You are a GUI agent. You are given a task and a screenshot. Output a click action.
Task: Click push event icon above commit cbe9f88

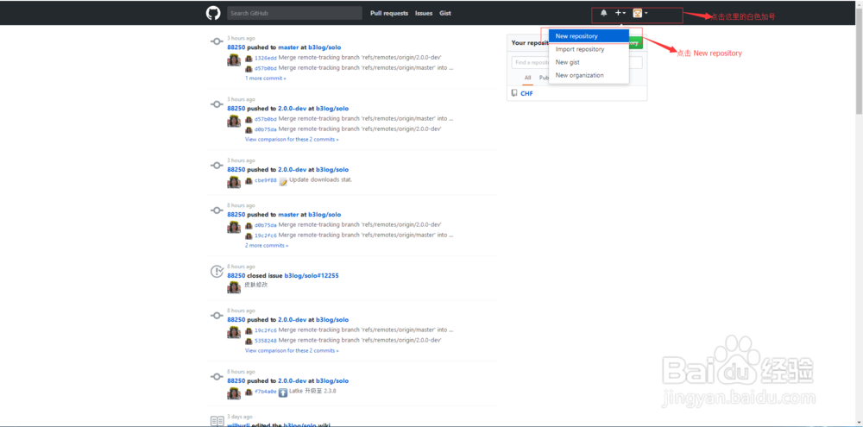(x=217, y=165)
